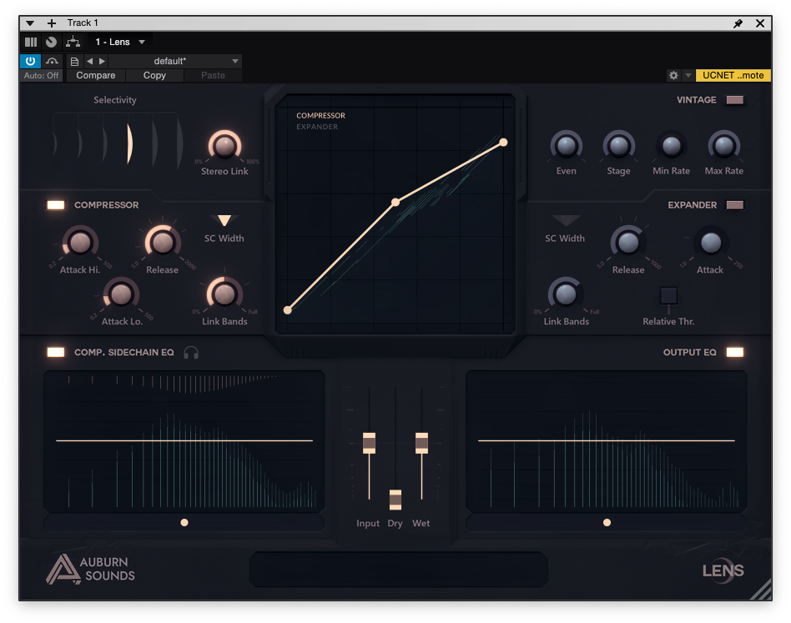
Task: Select COMPRESSOR label in the curve display
Action: pyautogui.click(x=321, y=115)
